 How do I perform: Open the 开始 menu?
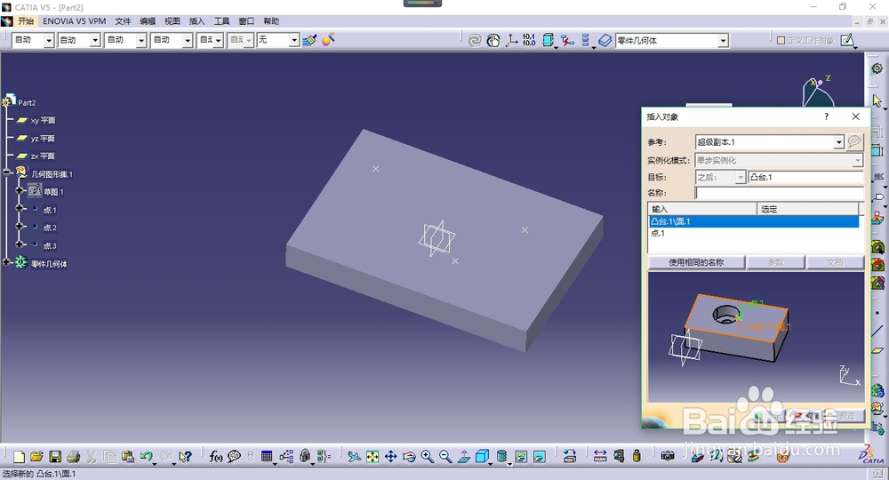tap(26, 21)
